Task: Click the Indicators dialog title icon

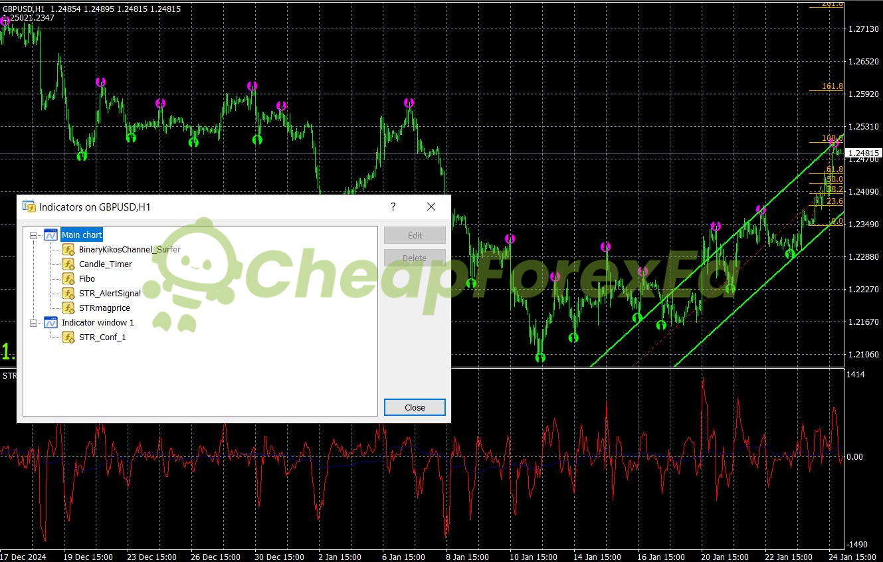Action: (x=29, y=207)
